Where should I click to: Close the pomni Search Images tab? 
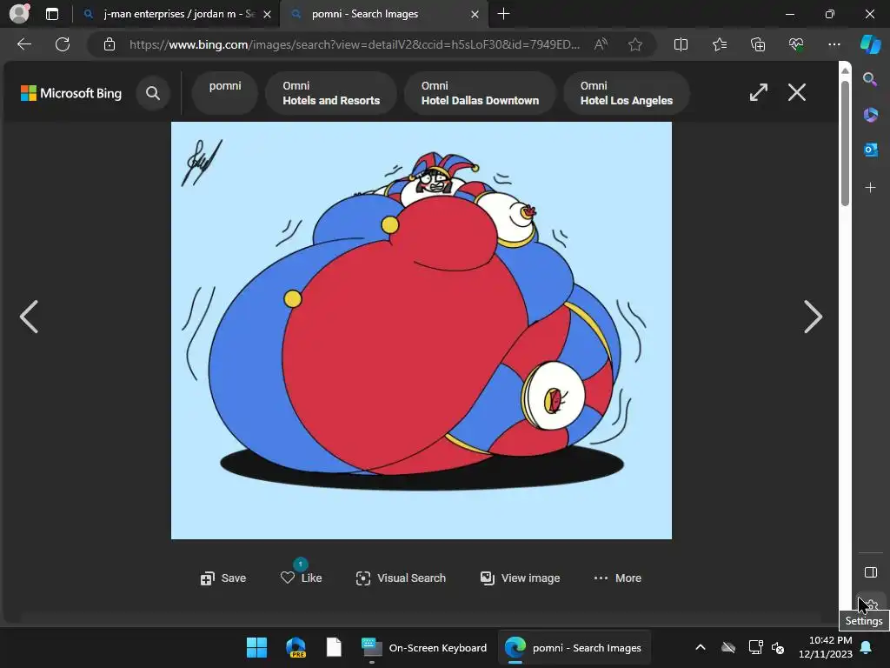(x=475, y=14)
